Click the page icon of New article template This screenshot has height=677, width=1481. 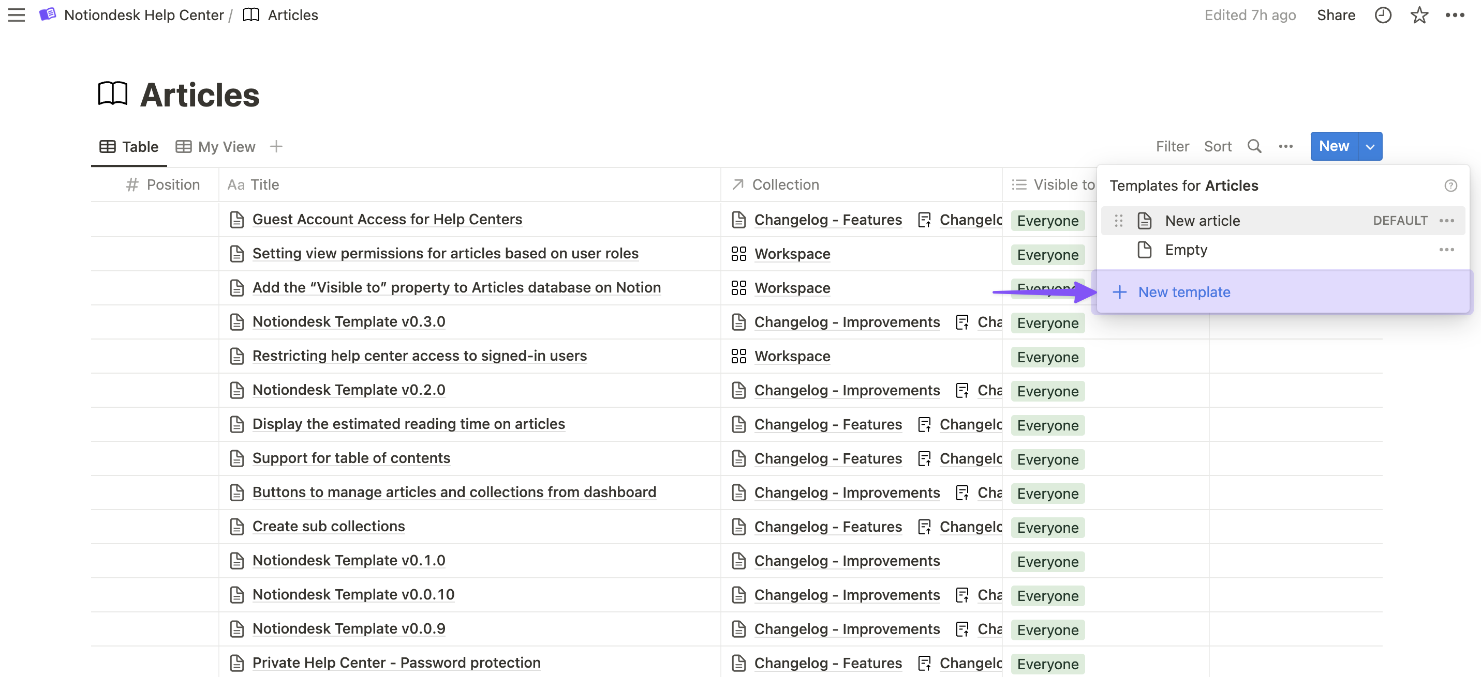(x=1144, y=221)
